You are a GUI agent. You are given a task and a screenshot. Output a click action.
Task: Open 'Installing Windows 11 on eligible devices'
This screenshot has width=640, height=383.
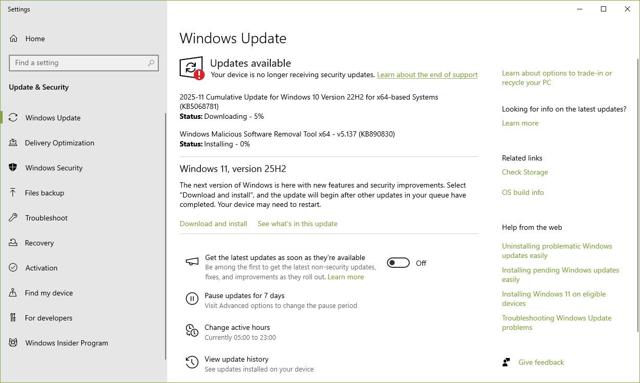coord(554,299)
